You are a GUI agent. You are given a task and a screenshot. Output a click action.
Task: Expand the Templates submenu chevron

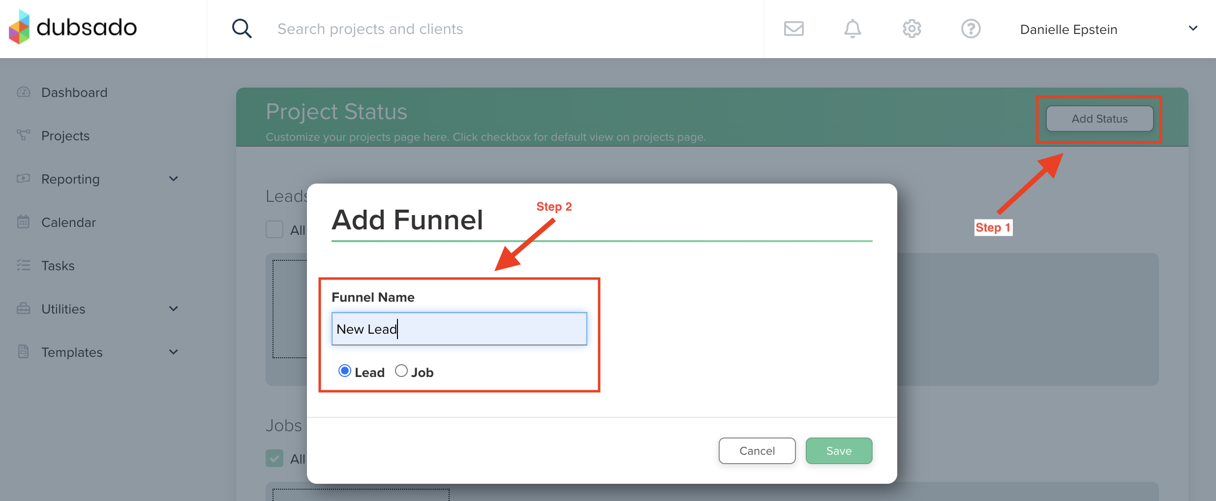click(x=173, y=352)
